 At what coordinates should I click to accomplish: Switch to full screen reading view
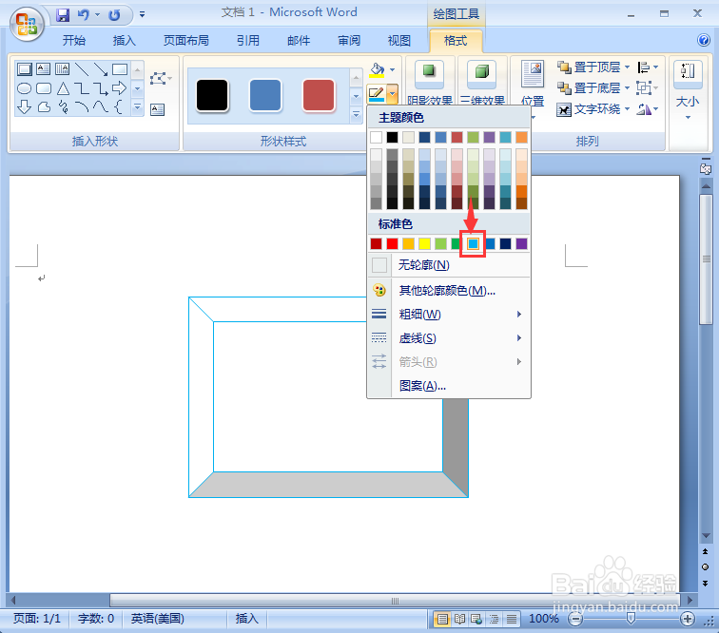[459, 620]
